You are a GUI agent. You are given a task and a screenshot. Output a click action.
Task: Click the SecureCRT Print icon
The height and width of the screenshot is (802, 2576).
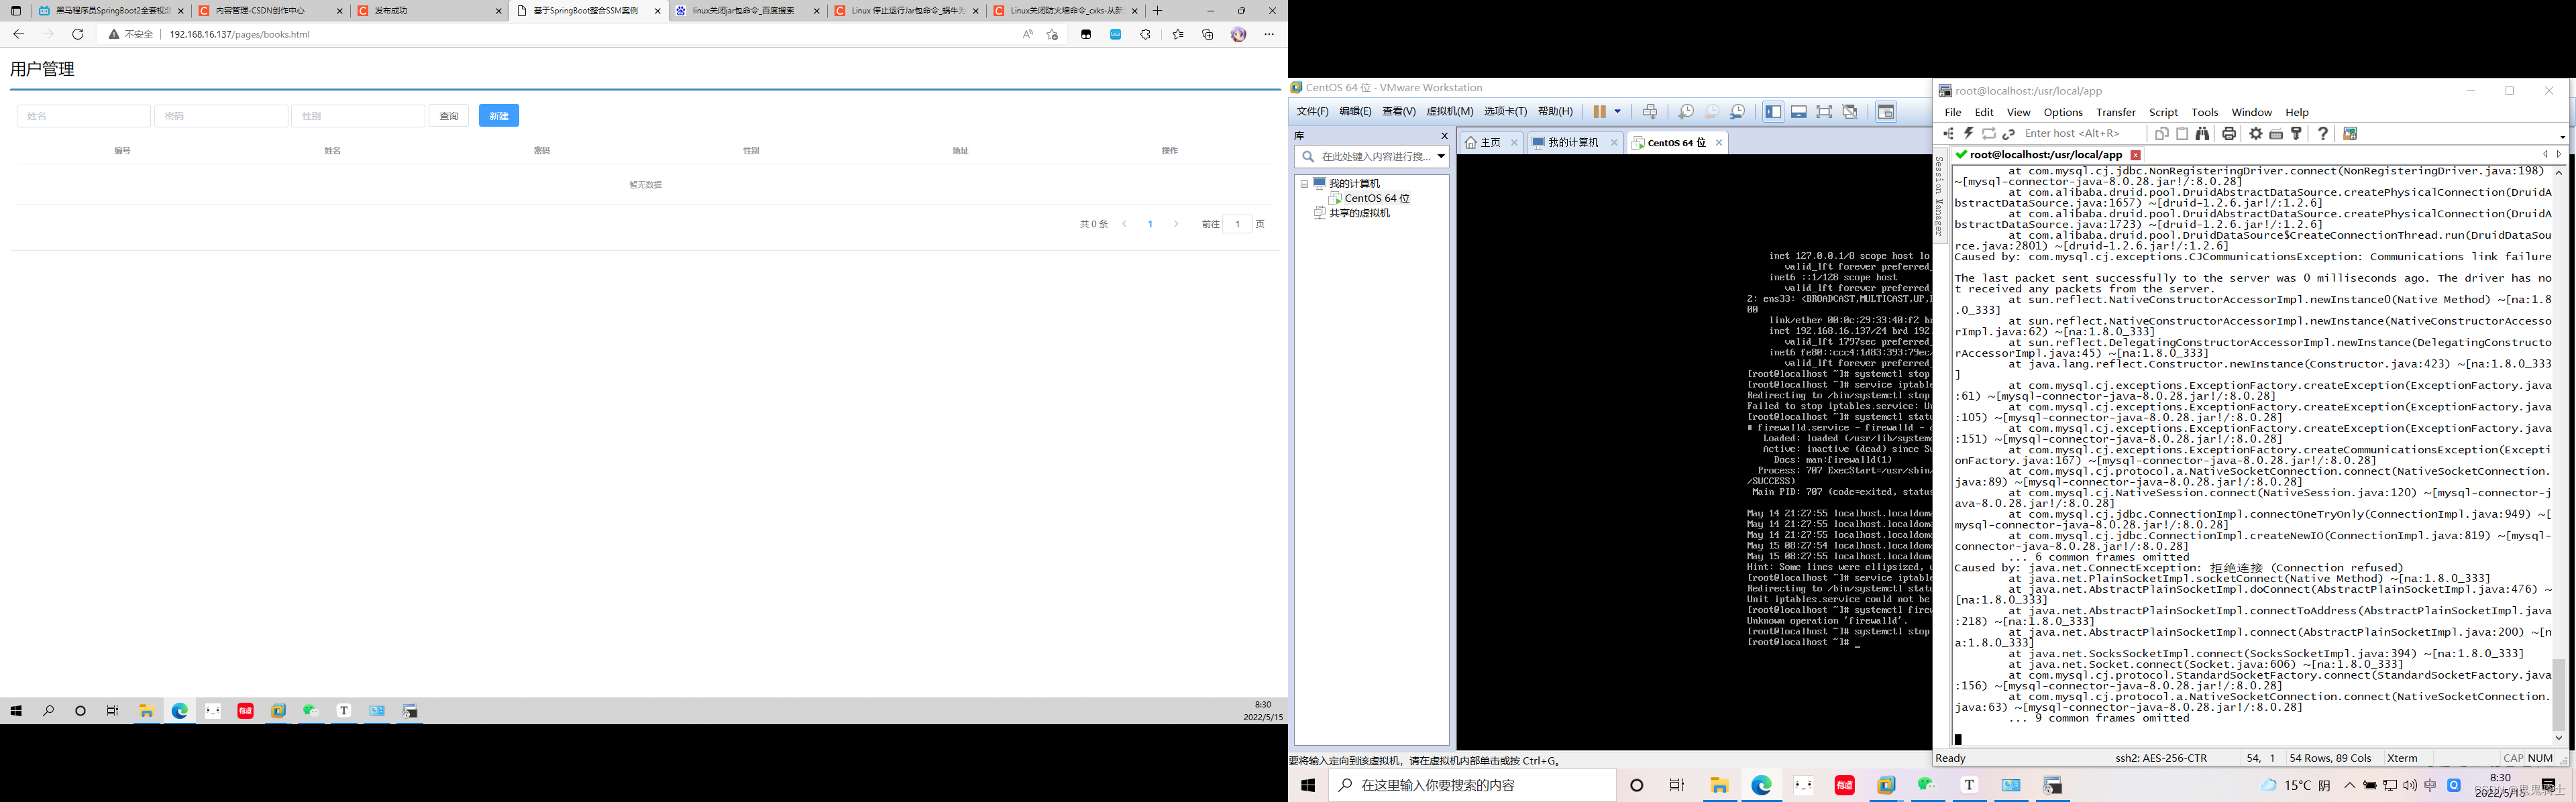click(2229, 134)
